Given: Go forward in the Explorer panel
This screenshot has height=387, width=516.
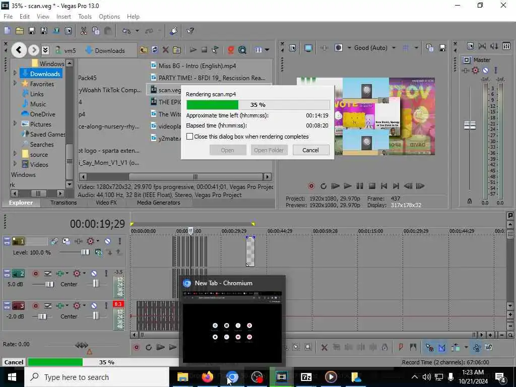Looking at the screenshot, I should click(x=33, y=50).
